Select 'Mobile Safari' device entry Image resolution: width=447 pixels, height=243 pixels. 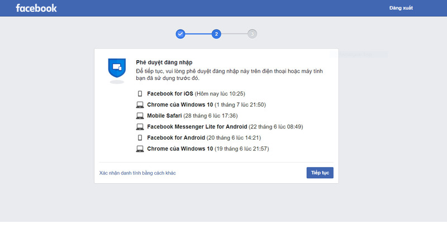[x=192, y=116]
